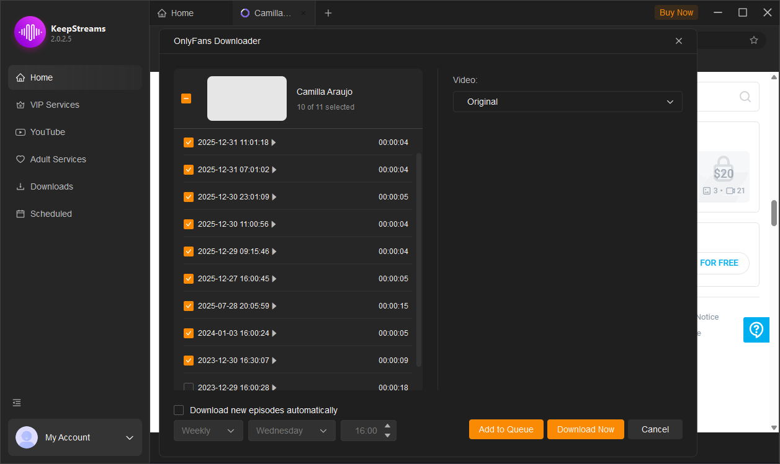
Task: Uncheck the 2023-12-30 16:30:07 item
Action: pos(189,361)
